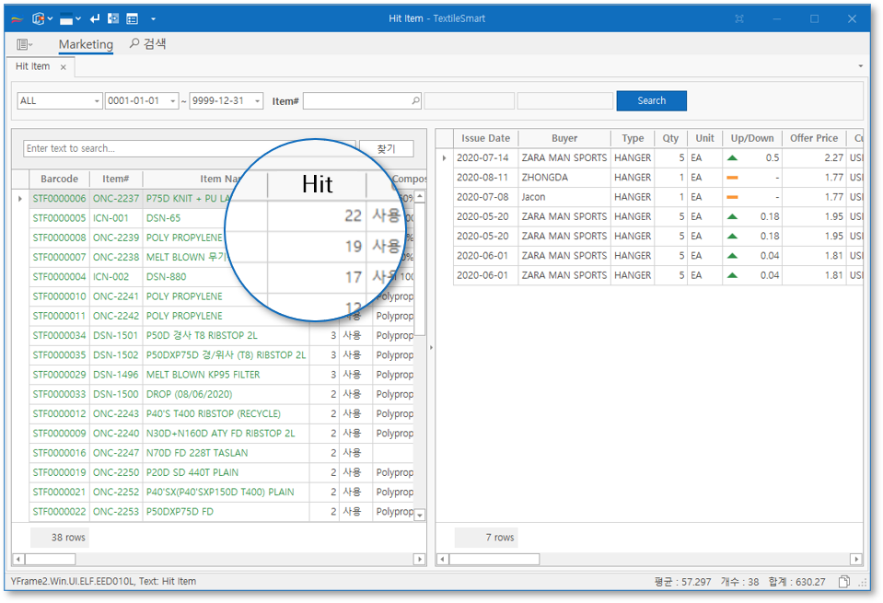Close the Hit Item document tab
The width and height of the screenshot is (883, 603).
click(x=64, y=67)
